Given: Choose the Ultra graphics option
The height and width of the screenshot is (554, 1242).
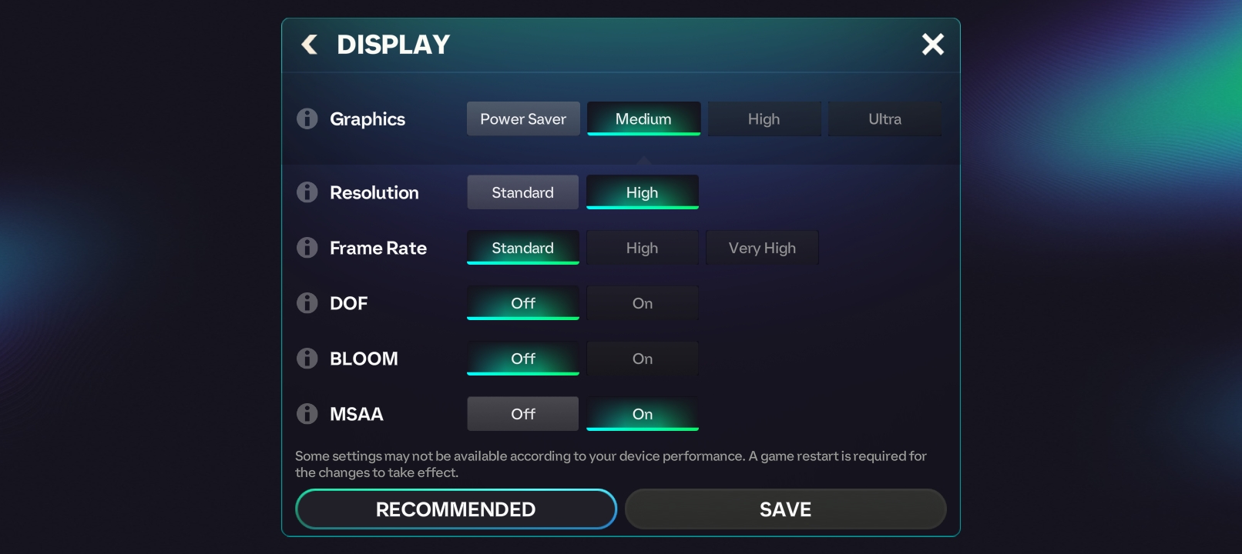Looking at the screenshot, I should click(x=885, y=119).
